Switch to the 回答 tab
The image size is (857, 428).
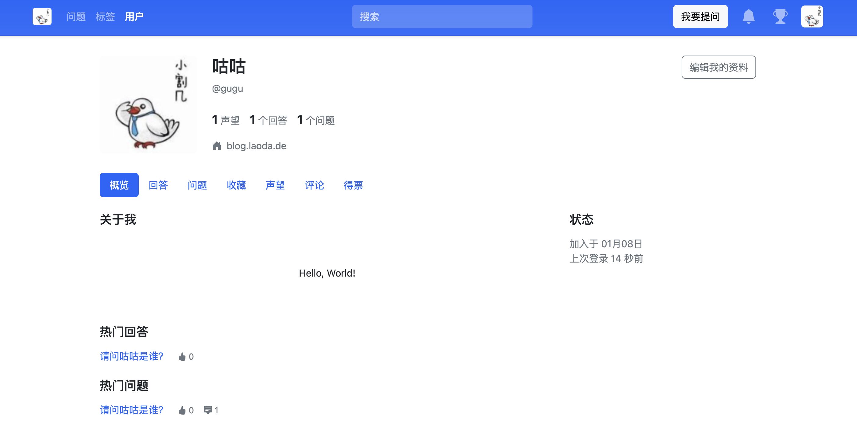click(158, 185)
